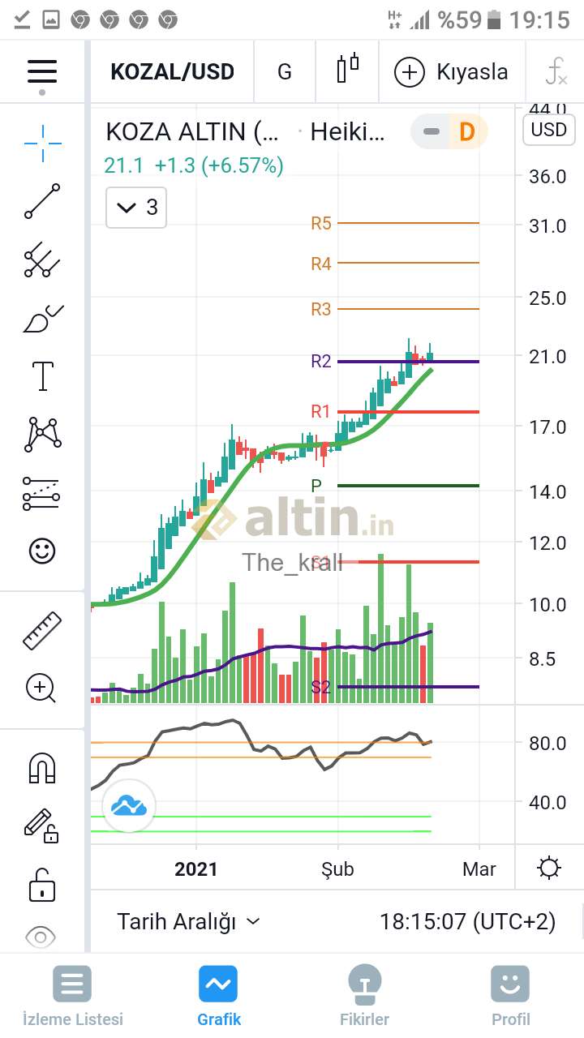Toggle lock all drawing tools
584x1038 pixels.
click(x=42, y=884)
